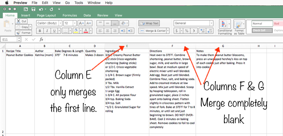This screenshot has height=136, width=283.
Task: Apply the Normal cell style
Action: click(x=262, y=24)
